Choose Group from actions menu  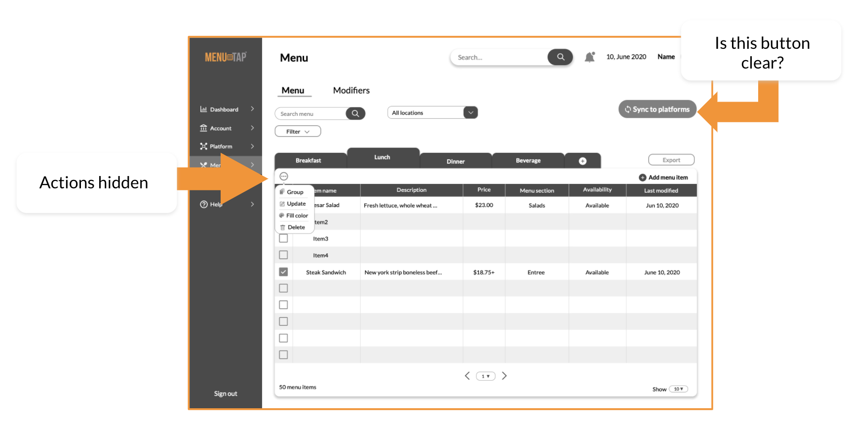[x=295, y=192]
